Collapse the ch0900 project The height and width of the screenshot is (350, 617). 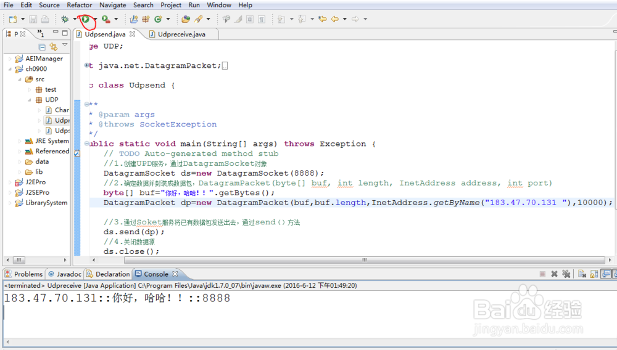click(10, 69)
